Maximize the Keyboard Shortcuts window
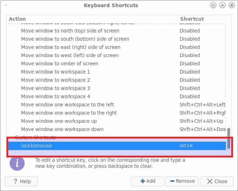Screen dimensions: 238x191 [x=222, y=5]
